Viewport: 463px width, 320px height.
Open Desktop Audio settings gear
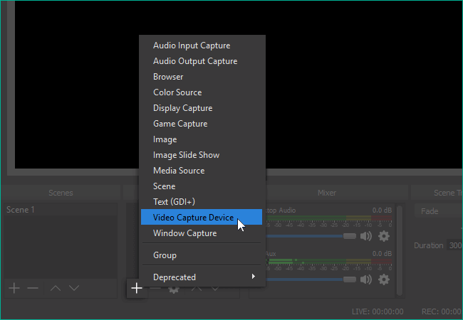coord(384,236)
